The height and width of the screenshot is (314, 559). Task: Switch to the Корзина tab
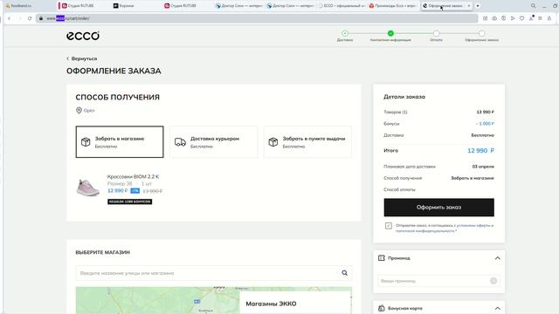click(135, 6)
